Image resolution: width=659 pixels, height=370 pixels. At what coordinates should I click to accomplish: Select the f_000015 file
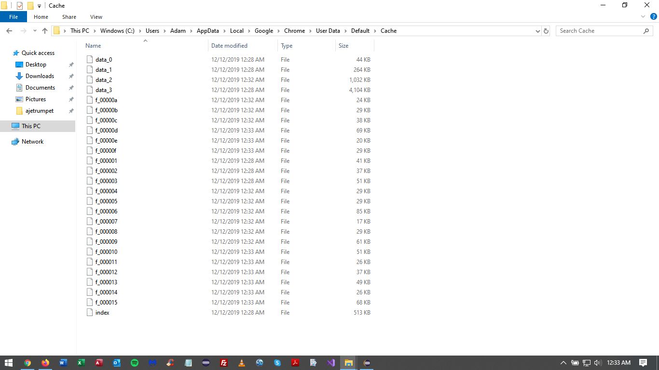106,303
